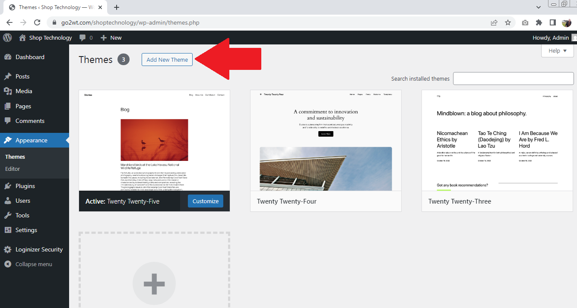Click the share icon in address bar
Image resolution: width=577 pixels, height=308 pixels.
pos(494,22)
